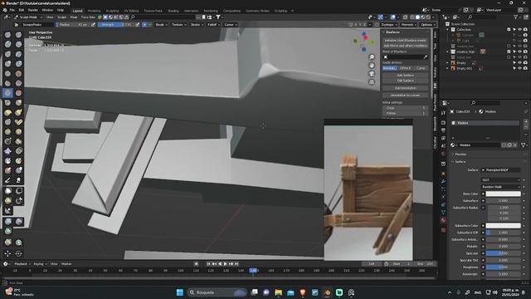The image size is (531, 299).
Task: Open the Texture properties tab
Action: (443, 230)
